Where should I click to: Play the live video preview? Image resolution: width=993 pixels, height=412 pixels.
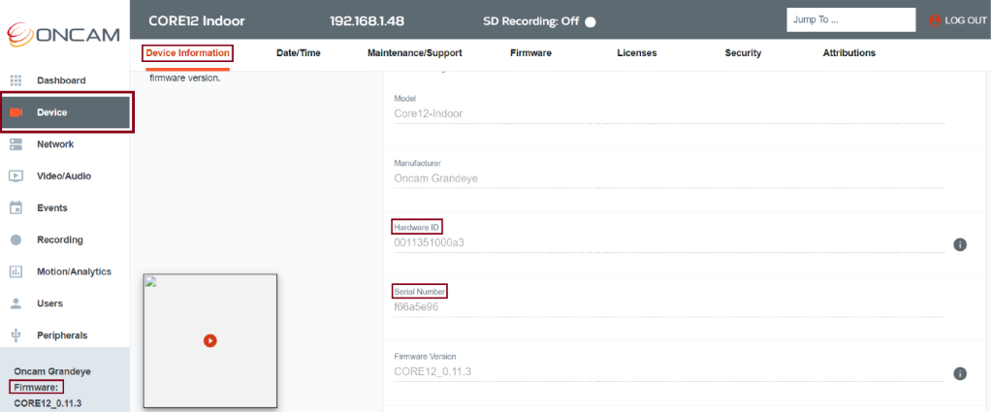[x=210, y=340]
